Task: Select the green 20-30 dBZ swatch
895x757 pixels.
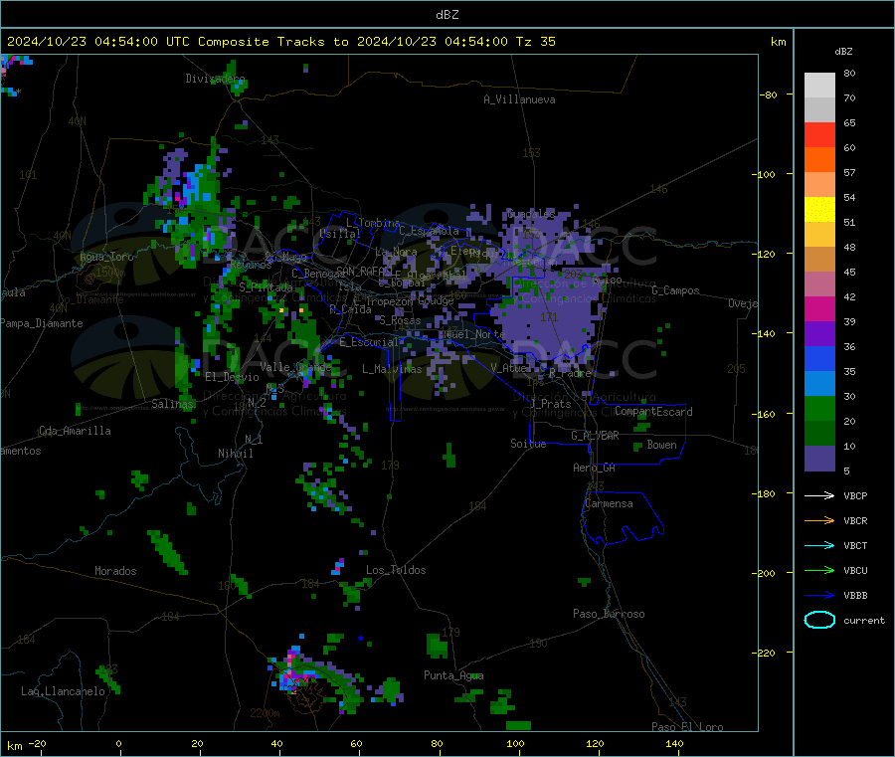Action: click(819, 408)
